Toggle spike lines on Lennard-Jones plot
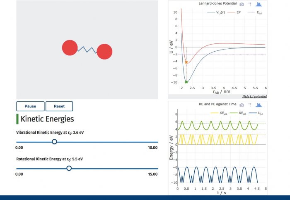The width and height of the screenshot is (290, 200). click(250, 4)
